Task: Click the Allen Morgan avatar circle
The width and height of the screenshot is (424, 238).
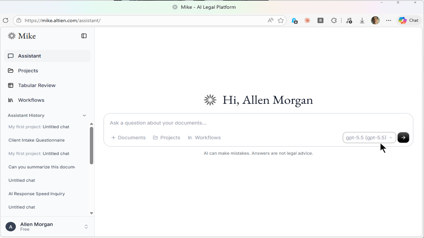Action: click(11, 227)
